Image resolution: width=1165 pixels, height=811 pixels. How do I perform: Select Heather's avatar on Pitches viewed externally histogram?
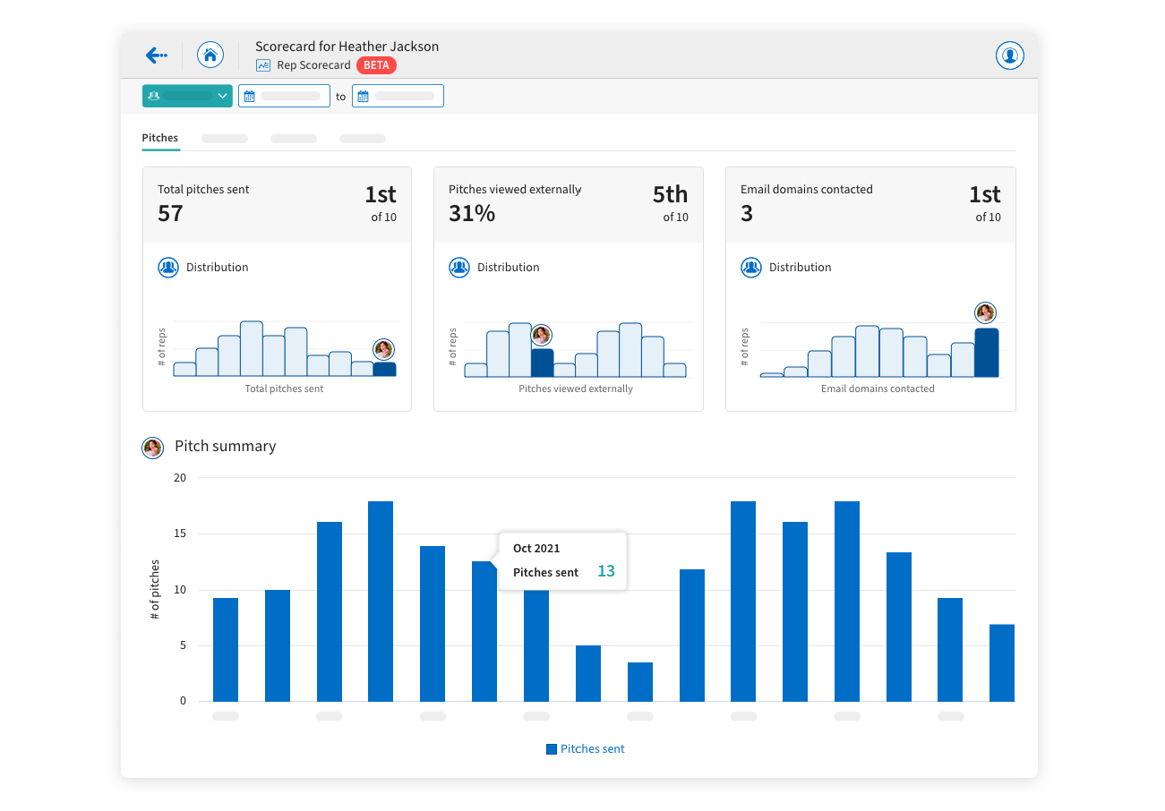click(541, 334)
